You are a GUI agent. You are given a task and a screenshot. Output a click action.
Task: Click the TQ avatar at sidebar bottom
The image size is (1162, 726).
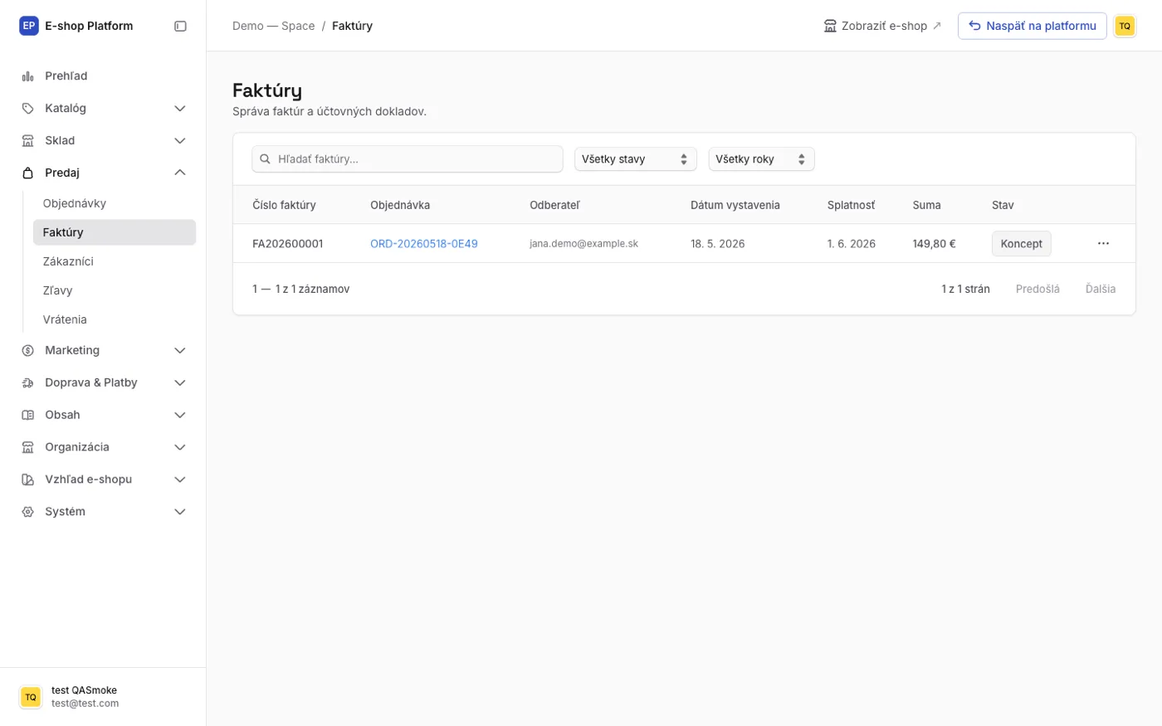pyautogui.click(x=31, y=697)
